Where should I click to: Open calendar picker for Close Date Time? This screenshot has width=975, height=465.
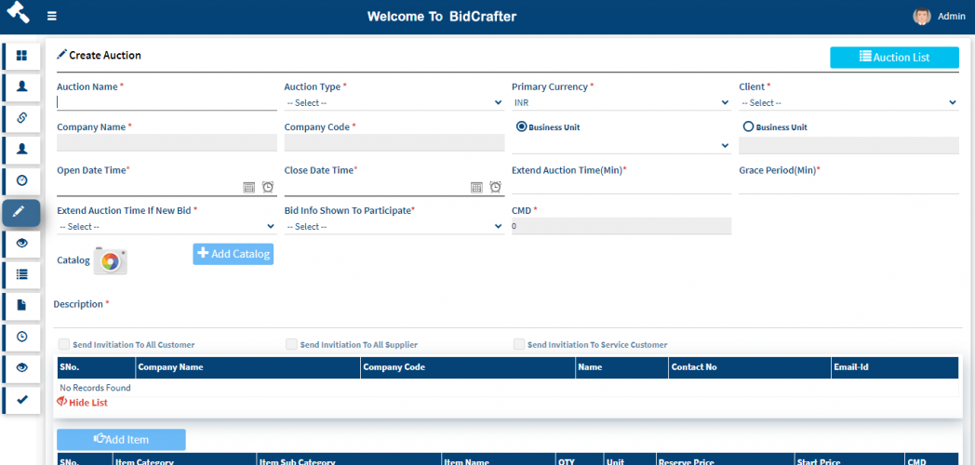(476, 187)
